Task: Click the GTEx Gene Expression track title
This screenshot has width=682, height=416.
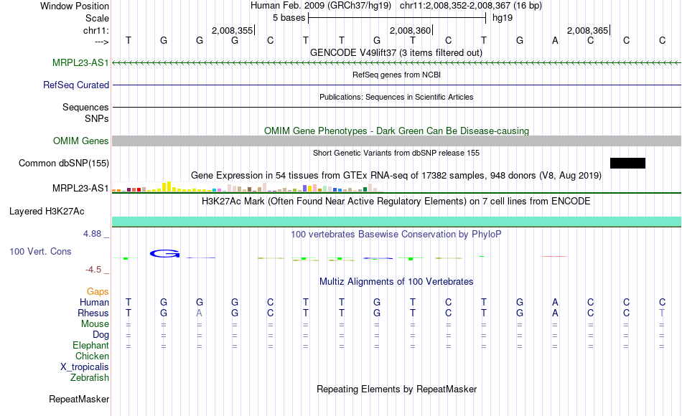Action: (x=396, y=176)
